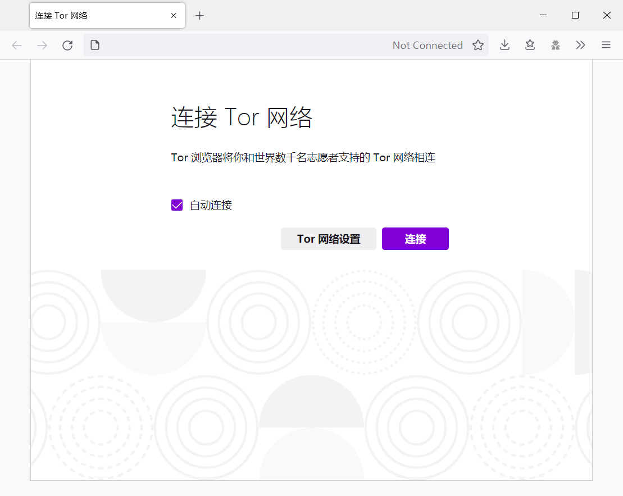Click the purple 连接 button
The height and width of the screenshot is (496, 623).
click(415, 239)
